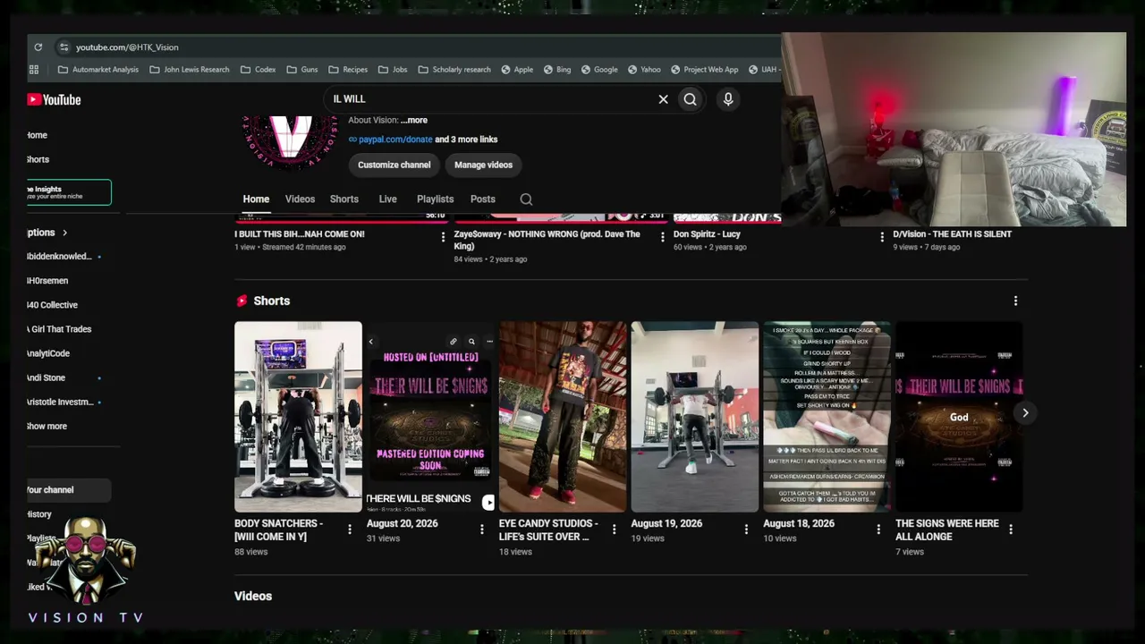Viewport: 1145px width, 644px height.
Task: Open the John Lewis Research bookmark folder
Action: 189,70
